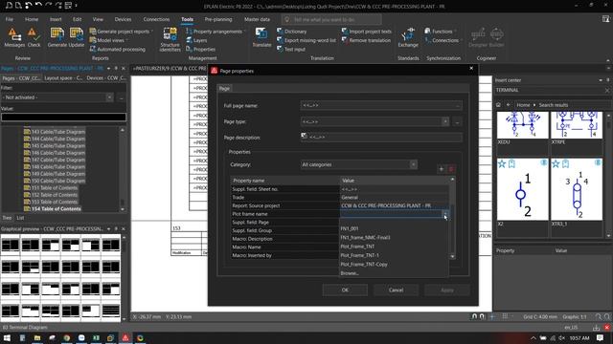Click Remove translation

pyautogui.click(x=366, y=40)
